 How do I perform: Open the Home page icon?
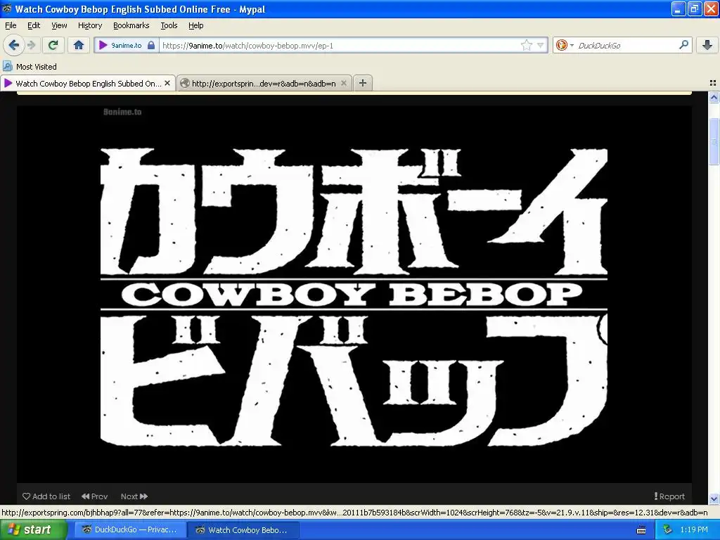tap(79, 45)
